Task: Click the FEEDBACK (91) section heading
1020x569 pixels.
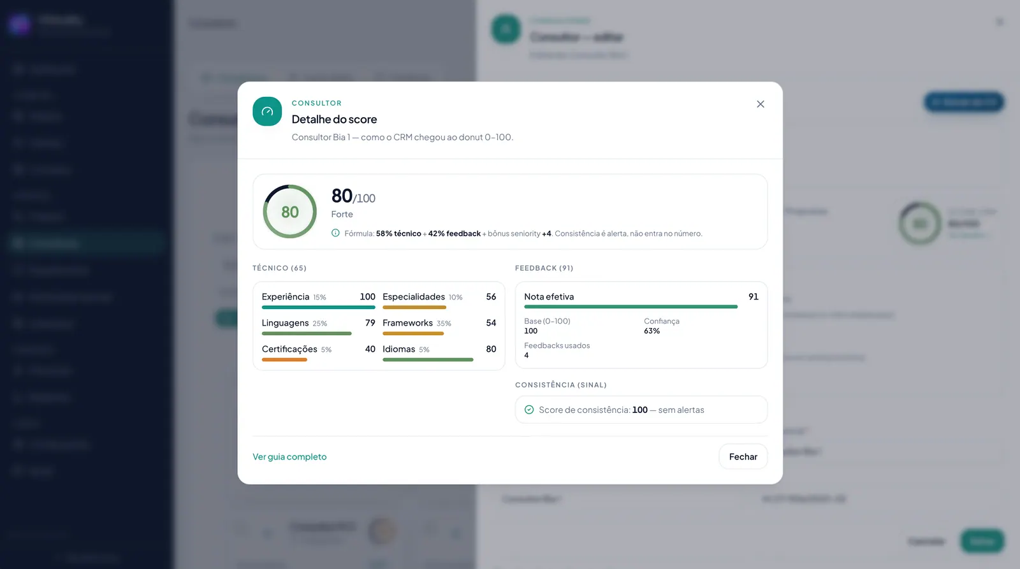Action: tap(544, 268)
